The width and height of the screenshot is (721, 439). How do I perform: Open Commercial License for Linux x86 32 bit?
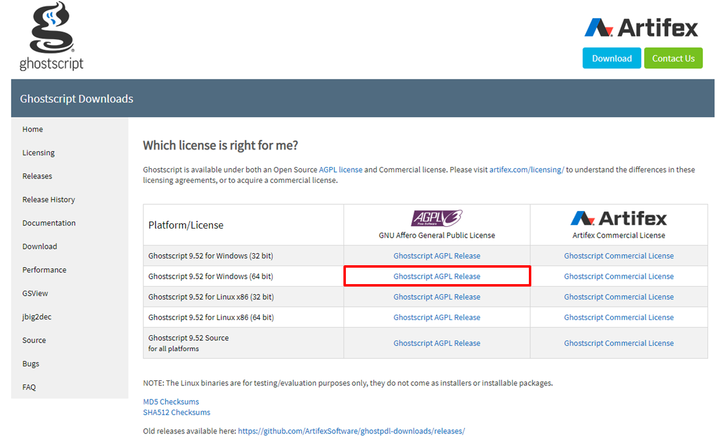(x=619, y=297)
